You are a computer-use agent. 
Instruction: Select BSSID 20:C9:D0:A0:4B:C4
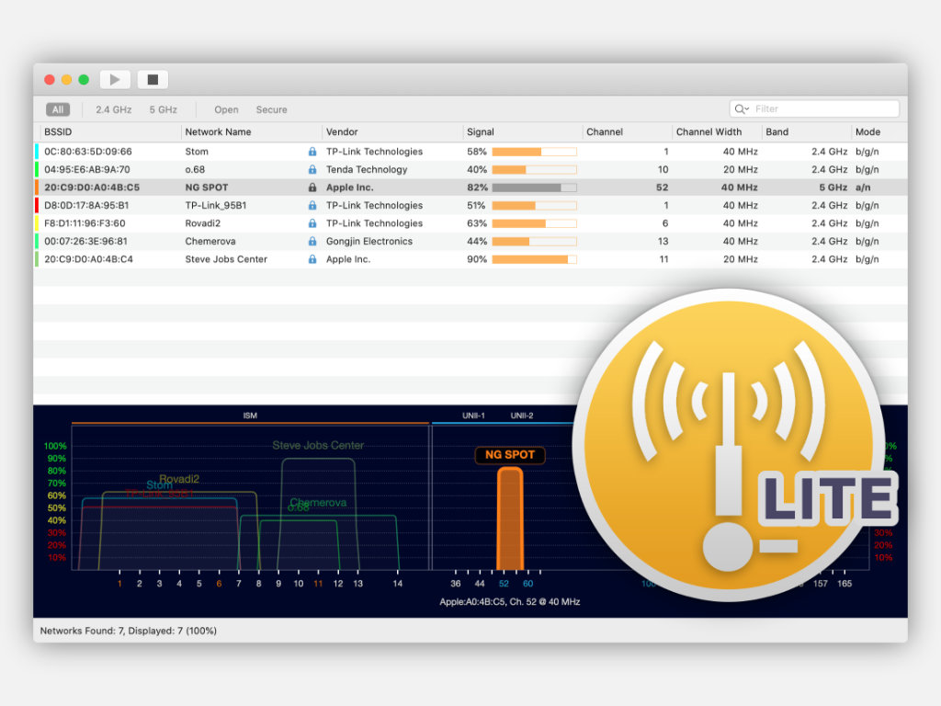89,259
